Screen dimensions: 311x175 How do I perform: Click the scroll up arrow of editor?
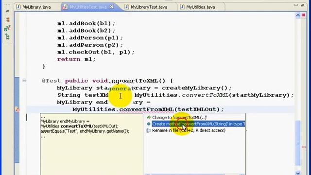click(x=298, y=15)
